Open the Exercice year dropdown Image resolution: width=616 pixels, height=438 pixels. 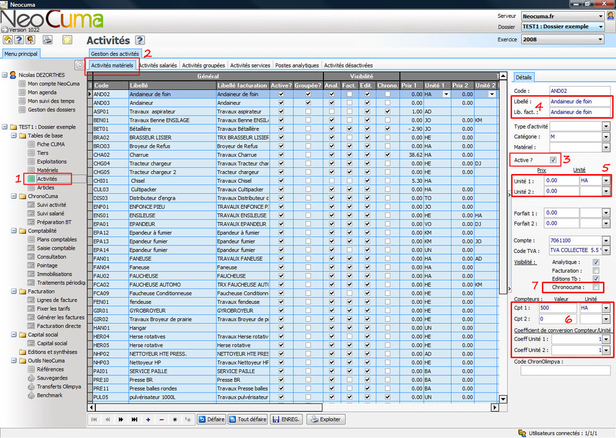coord(600,39)
